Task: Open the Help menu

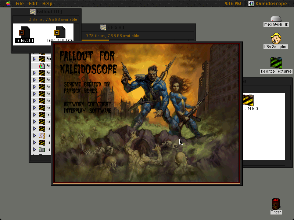Action: (47, 3)
